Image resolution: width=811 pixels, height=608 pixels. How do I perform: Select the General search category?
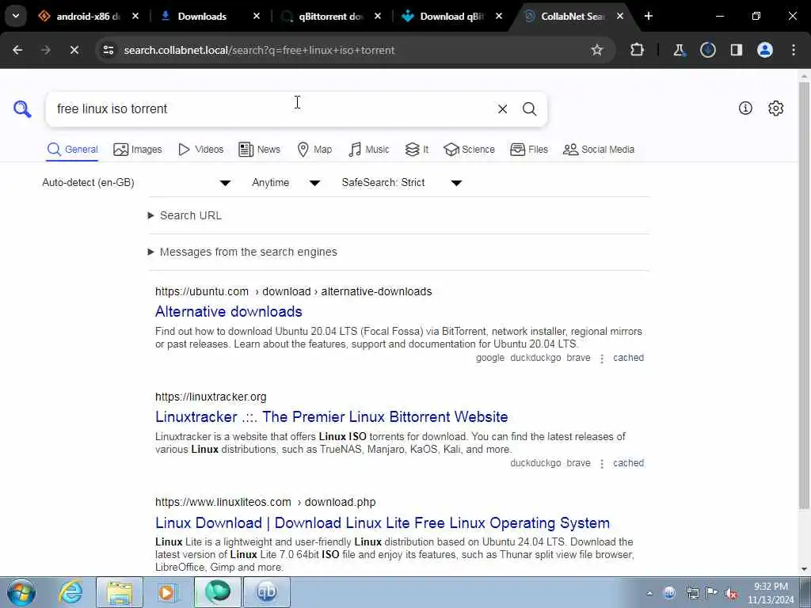[x=72, y=150]
